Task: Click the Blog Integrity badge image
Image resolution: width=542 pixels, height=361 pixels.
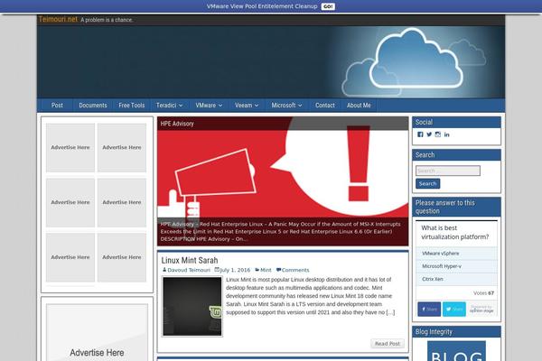Action: pos(456,351)
